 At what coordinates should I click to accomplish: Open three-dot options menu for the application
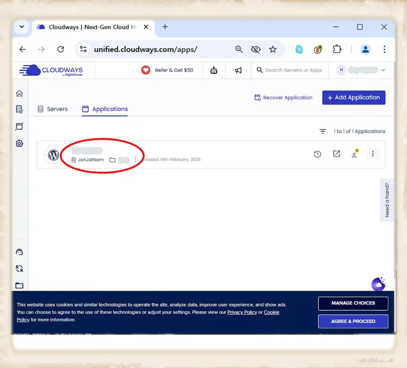click(372, 154)
